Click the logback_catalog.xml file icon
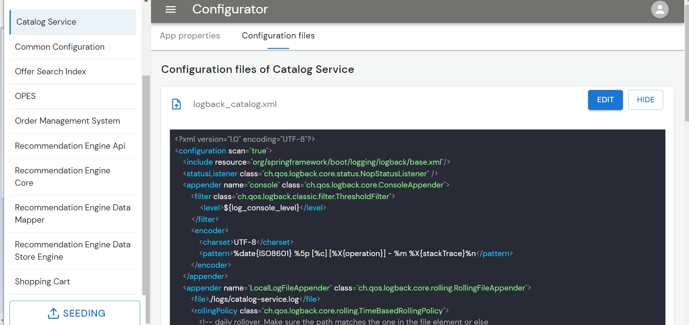The image size is (689, 325). pyautogui.click(x=176, y=104)
